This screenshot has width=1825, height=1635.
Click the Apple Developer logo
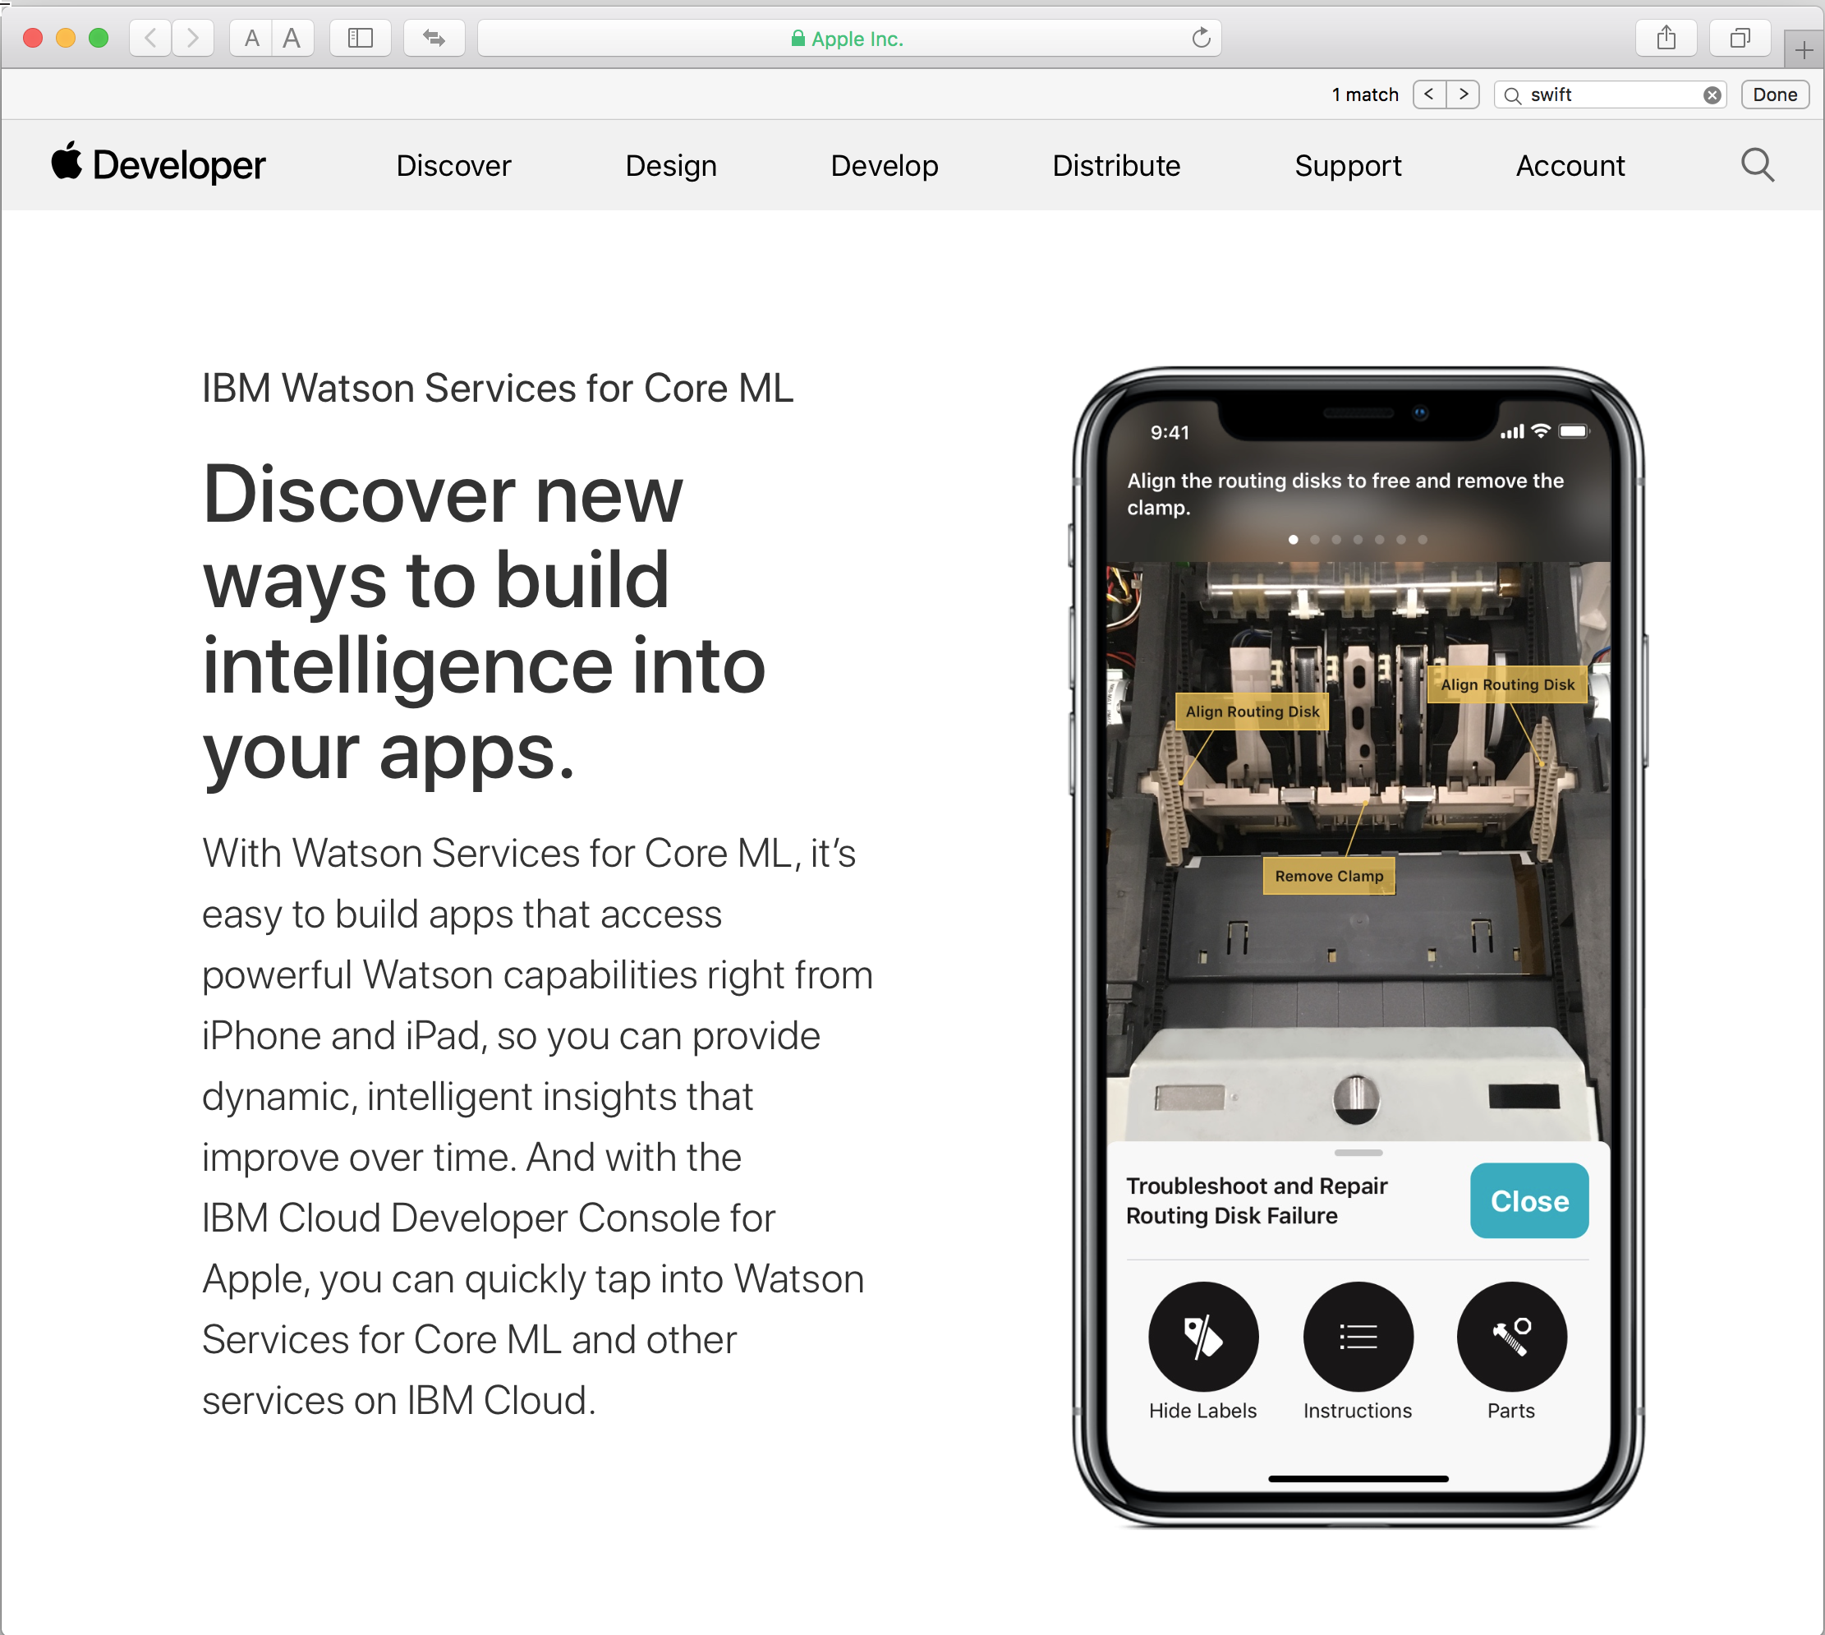[x=158, y=165]
